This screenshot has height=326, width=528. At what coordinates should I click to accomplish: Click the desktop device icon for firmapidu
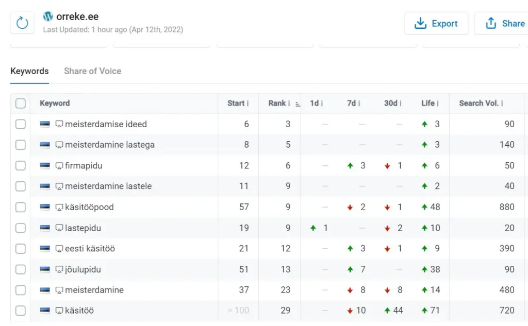(59, 166)
